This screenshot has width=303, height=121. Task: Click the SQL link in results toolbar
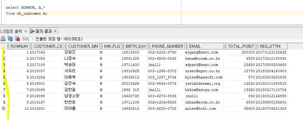(26, 39)
